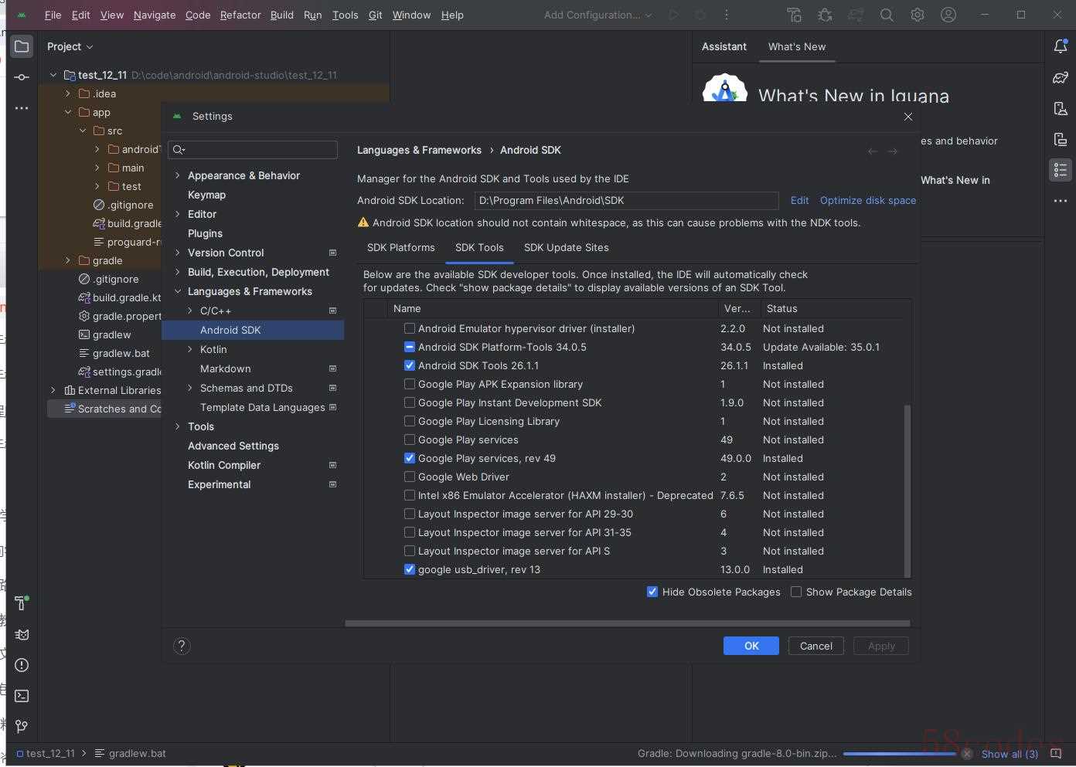Toggle Hide Obsolete Packages checkbox
This screenshot has width=1076, height=767.
click(652, 592)
